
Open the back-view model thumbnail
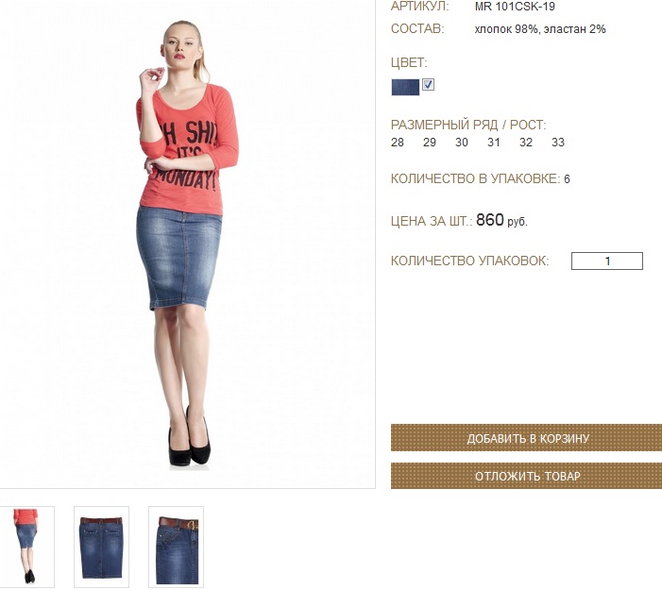point(27,547)
